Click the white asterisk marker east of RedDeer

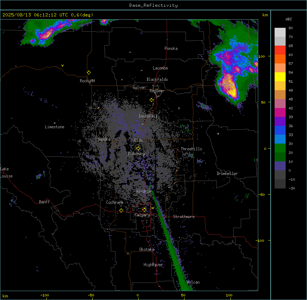point(179,108)
